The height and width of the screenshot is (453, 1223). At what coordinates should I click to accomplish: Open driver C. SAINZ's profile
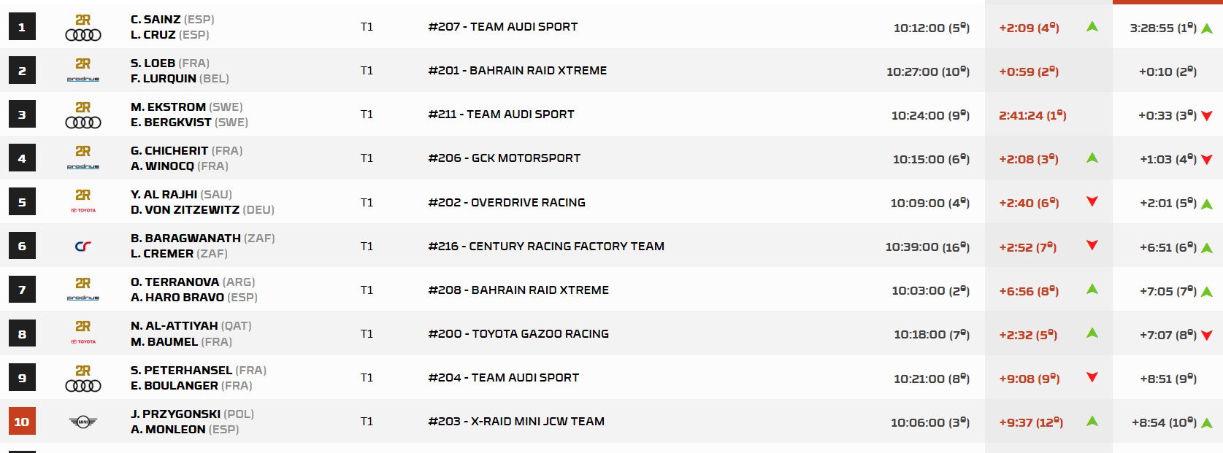pos(156,20)
